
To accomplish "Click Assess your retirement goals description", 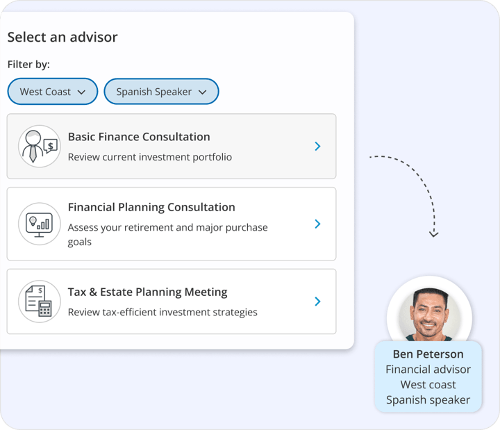I will coord(168,235).
